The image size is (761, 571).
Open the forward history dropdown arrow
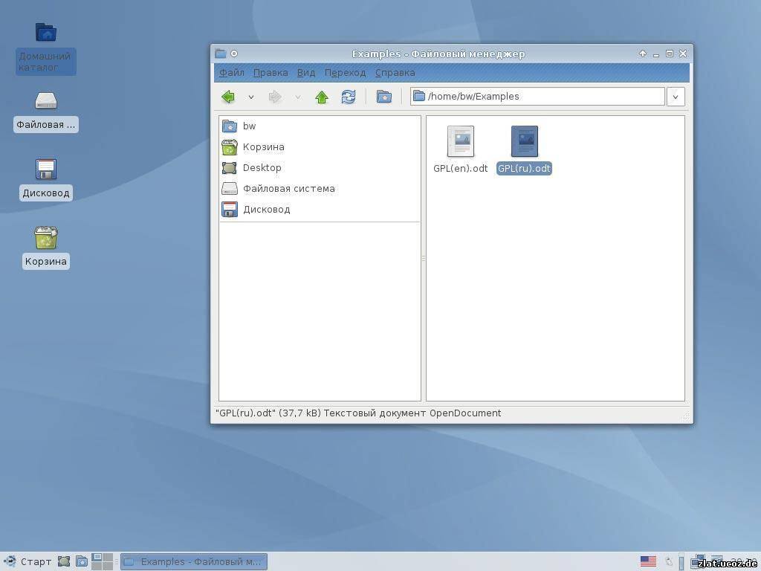tap(298, 97)
